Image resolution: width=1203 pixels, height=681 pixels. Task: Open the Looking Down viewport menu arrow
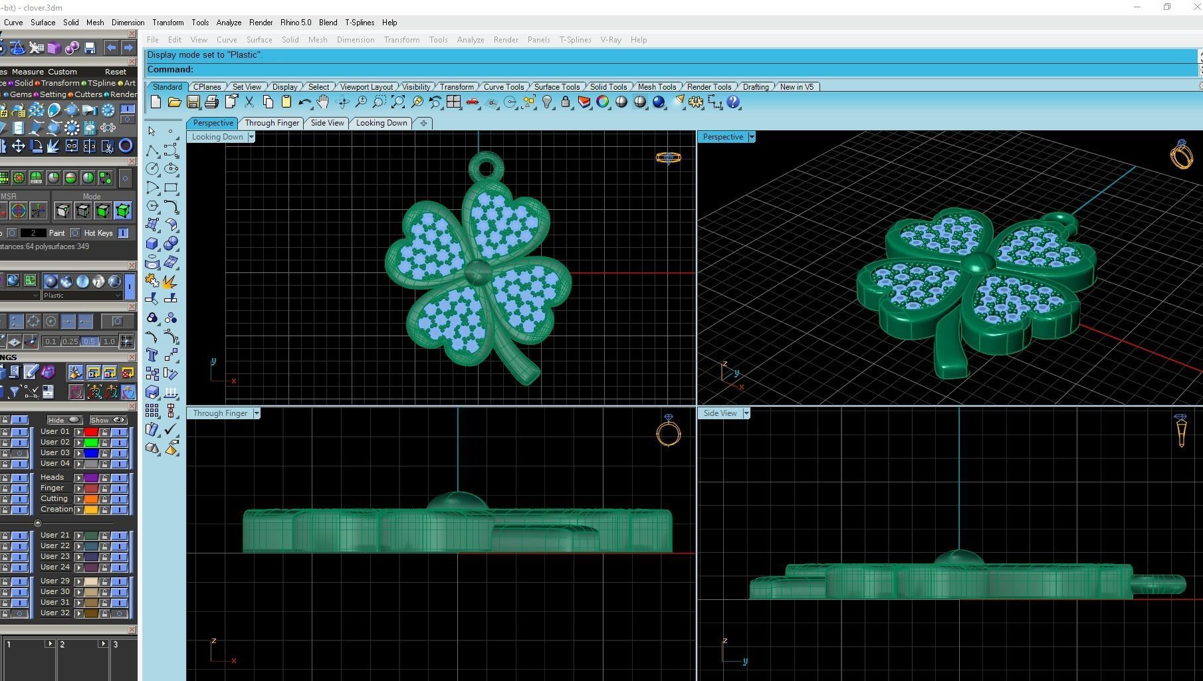[251, 137]
